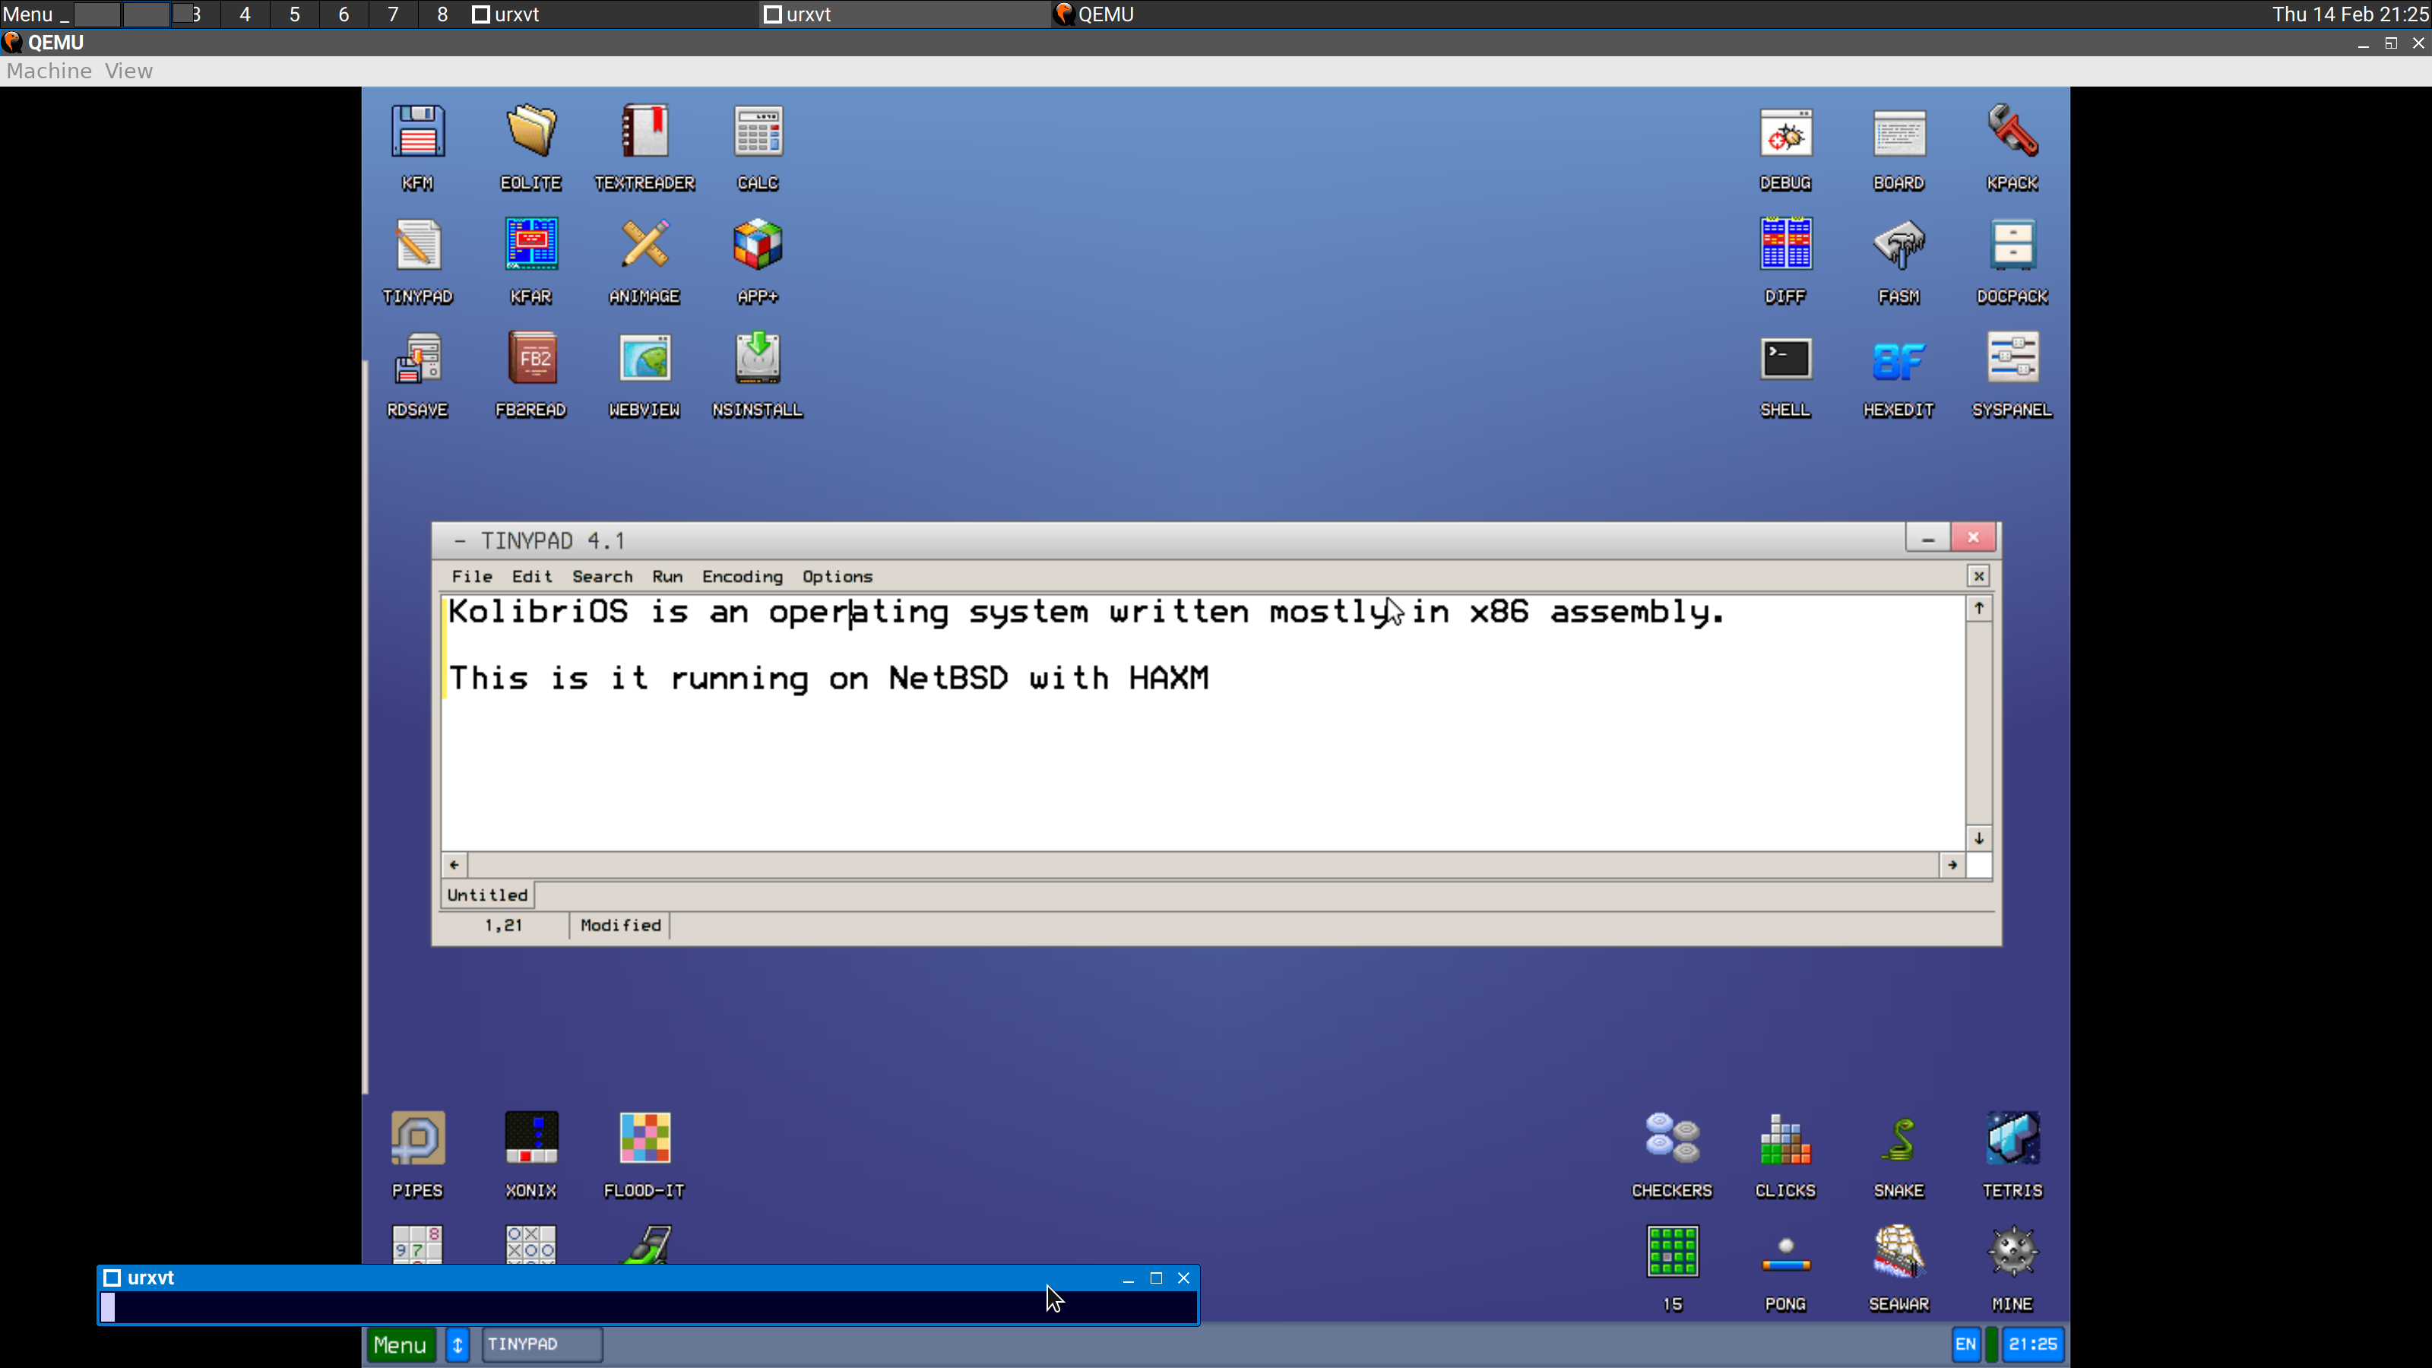Switch to host workspace 5
This screenshot has height=1368, width=2432.
(295, 14)
